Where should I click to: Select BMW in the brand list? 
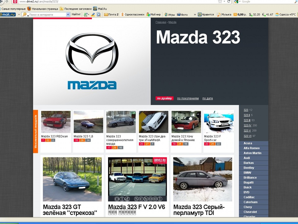tap(254, 173)
